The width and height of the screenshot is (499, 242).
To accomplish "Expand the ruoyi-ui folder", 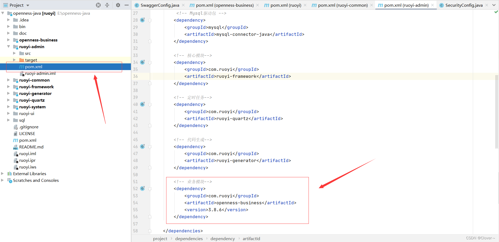I will (x=9, y=113).
